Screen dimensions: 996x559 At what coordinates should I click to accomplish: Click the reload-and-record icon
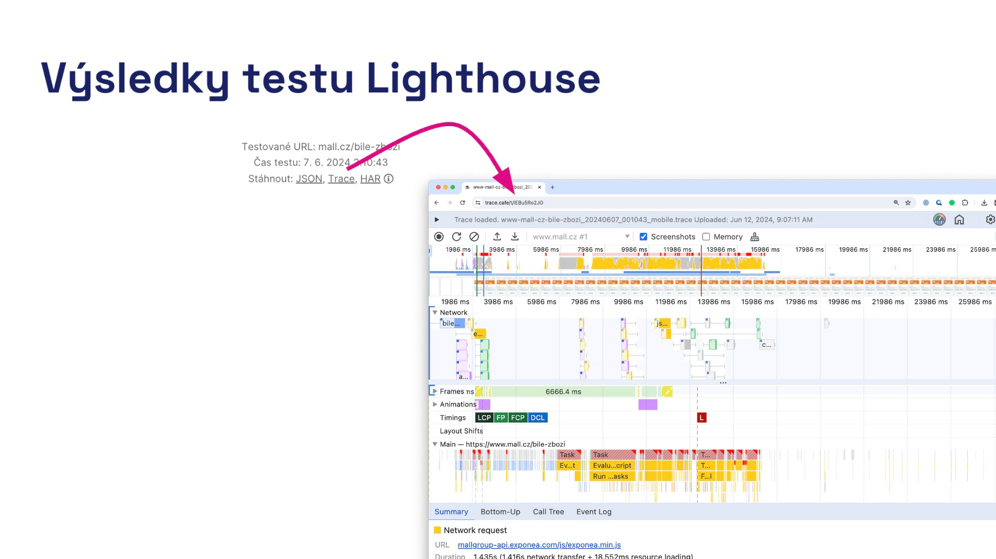point(457,236)
